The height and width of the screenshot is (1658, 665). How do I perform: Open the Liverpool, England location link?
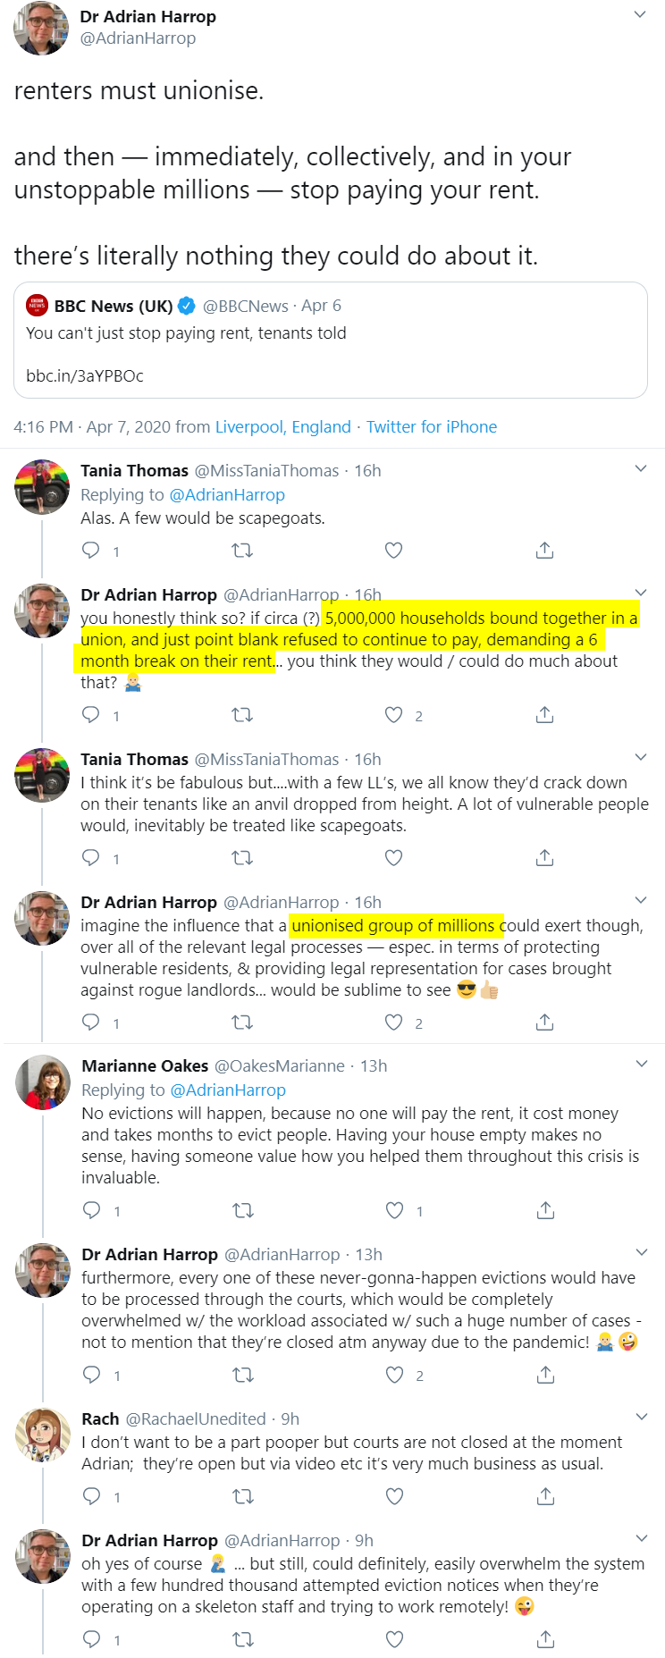tap(282, 427)
